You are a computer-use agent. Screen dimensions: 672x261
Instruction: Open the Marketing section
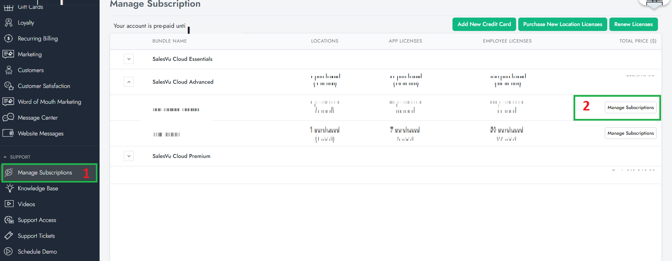[x=30, y=54]
